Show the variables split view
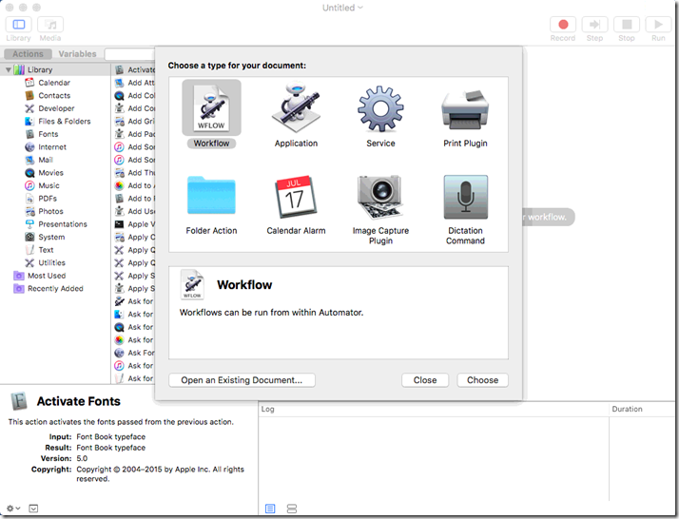 coord(292,509)
